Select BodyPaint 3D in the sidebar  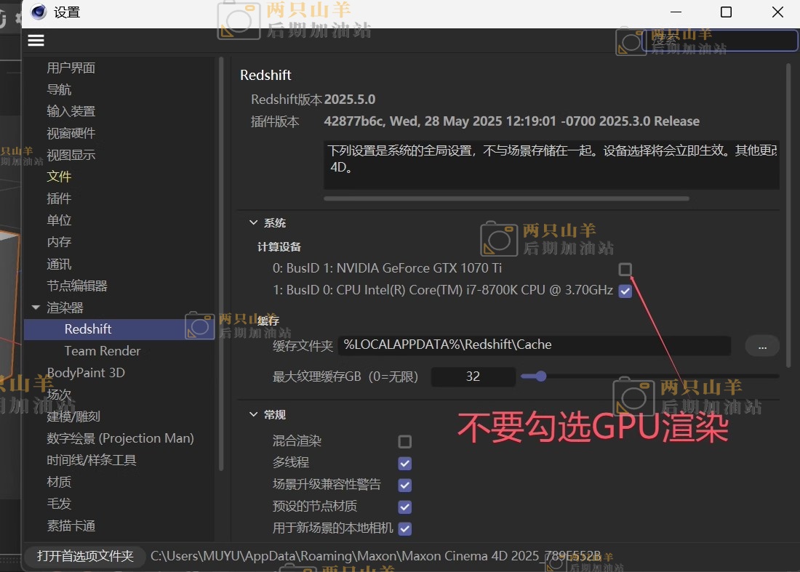point(86,373)
